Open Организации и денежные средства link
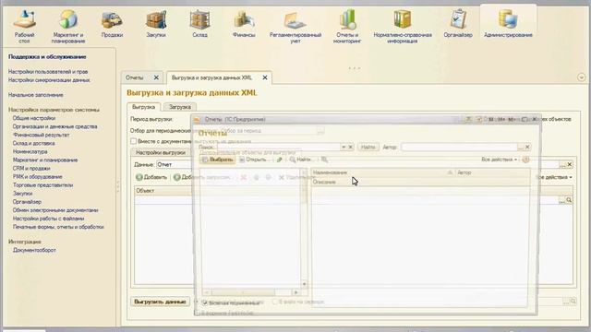 tap(55, 127)
